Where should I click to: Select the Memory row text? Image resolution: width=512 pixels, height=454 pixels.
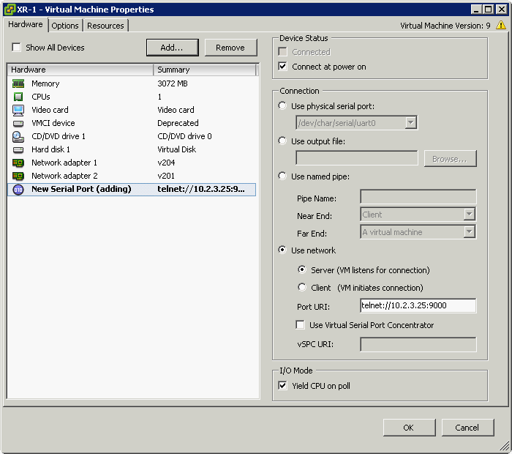pos(45,83)
